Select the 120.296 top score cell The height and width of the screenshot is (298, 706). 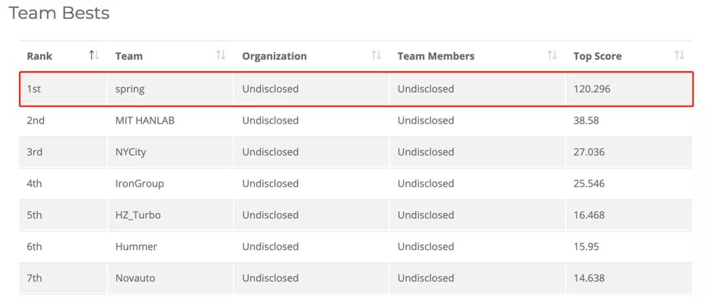tap(630, 89)
